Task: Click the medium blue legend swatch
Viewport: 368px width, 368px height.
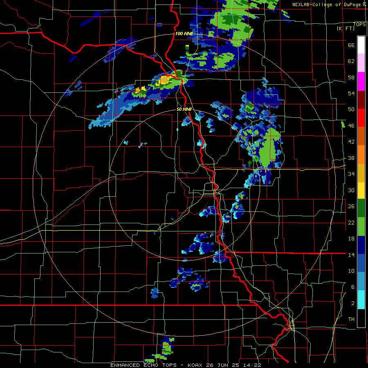Action: [361, 263]
